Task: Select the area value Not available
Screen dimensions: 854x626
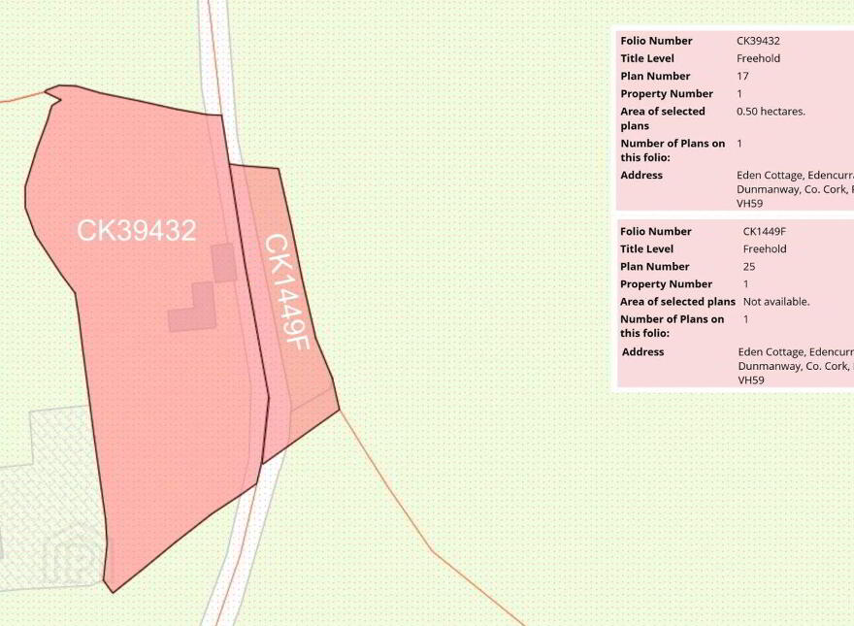Action: [776, 302]
